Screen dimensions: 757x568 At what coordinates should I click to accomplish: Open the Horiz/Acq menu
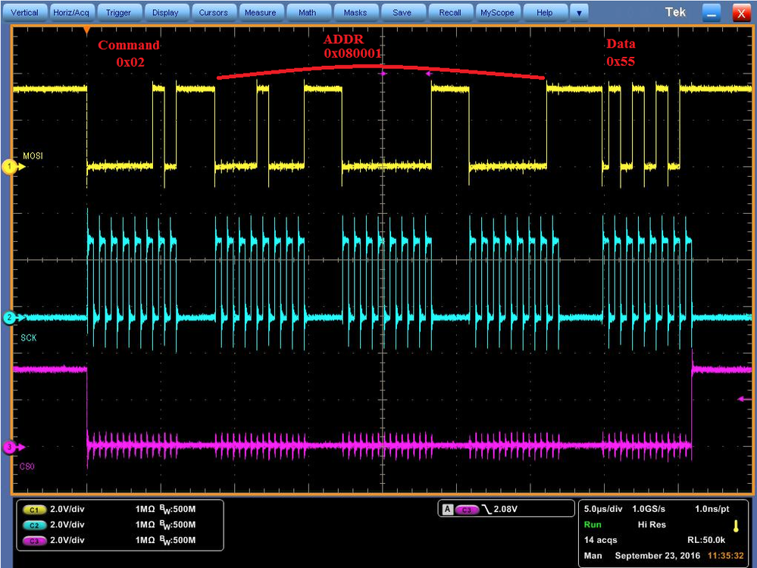[71, 13]
